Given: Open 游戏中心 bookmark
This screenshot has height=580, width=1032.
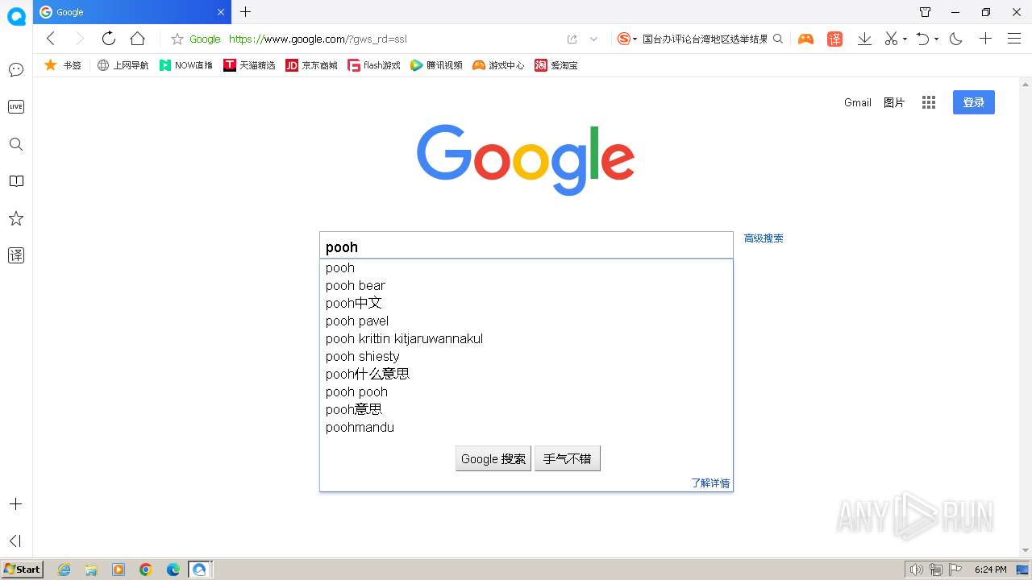Looking at the screenshot, I should click(x=498, y=65).
